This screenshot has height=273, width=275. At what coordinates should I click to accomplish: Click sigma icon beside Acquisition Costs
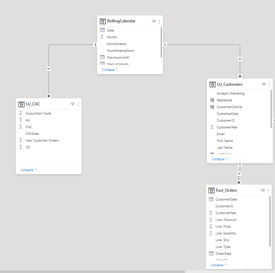click(x=21, y=113)
